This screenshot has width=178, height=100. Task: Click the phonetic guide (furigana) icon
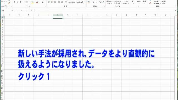(43, 2)
